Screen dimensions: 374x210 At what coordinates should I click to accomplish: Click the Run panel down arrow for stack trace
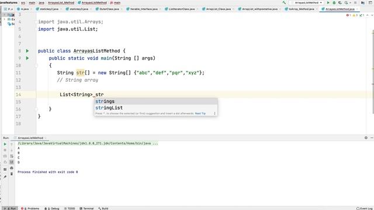click(x=12, y=150)
